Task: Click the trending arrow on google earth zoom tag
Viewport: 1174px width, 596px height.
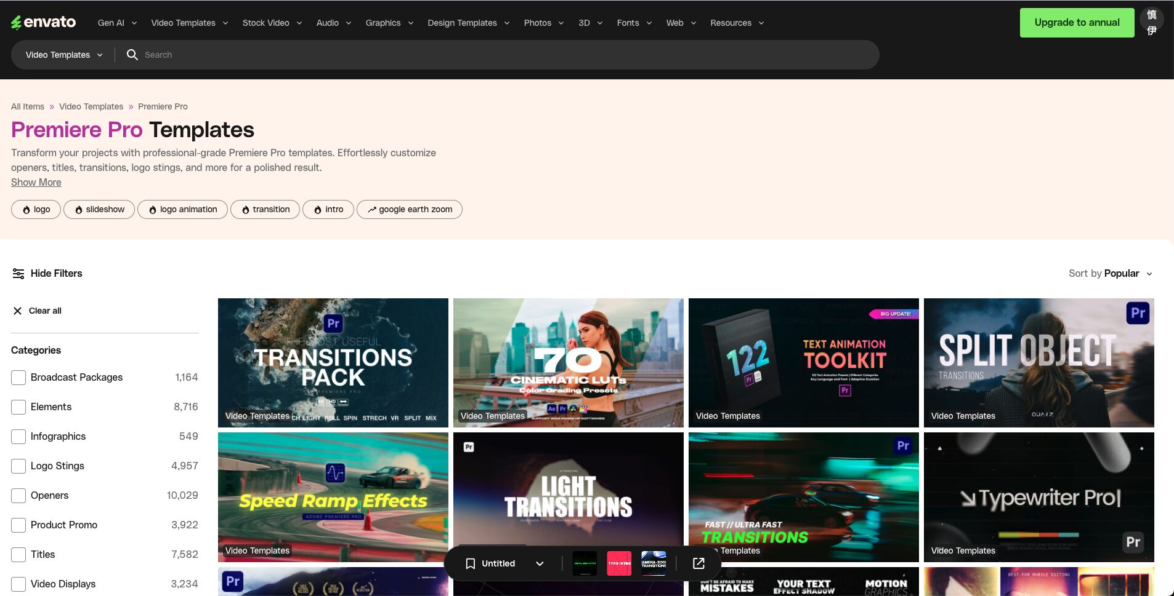Action: [371, 209]
